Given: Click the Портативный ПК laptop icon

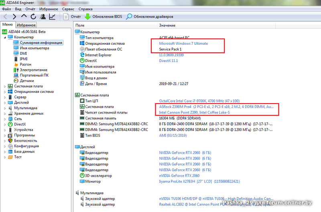Looking at the screenshot, I should 16,75.
